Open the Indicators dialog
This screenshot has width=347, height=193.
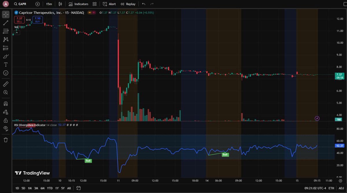[x=79, y=4]
